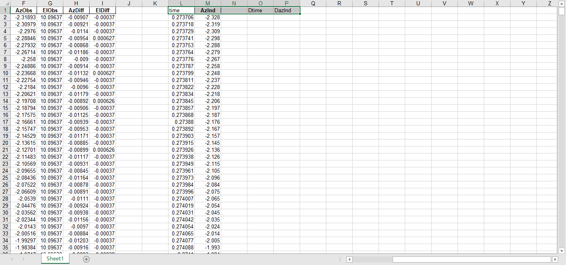This screenshot has width=566, height=265.
Task: Click the left arrow of the horizontal scrollbar
Action: tap(349, 259)
